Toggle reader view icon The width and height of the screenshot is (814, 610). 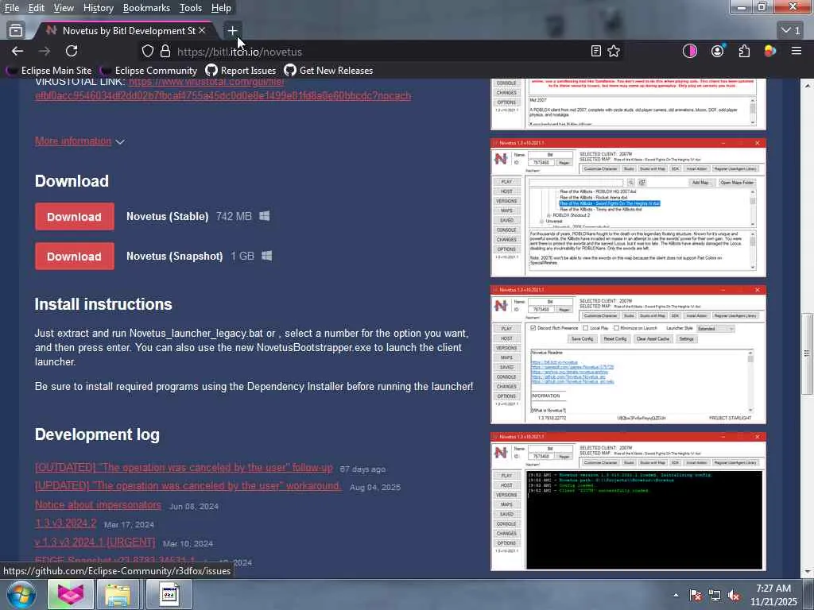point(596,51)
